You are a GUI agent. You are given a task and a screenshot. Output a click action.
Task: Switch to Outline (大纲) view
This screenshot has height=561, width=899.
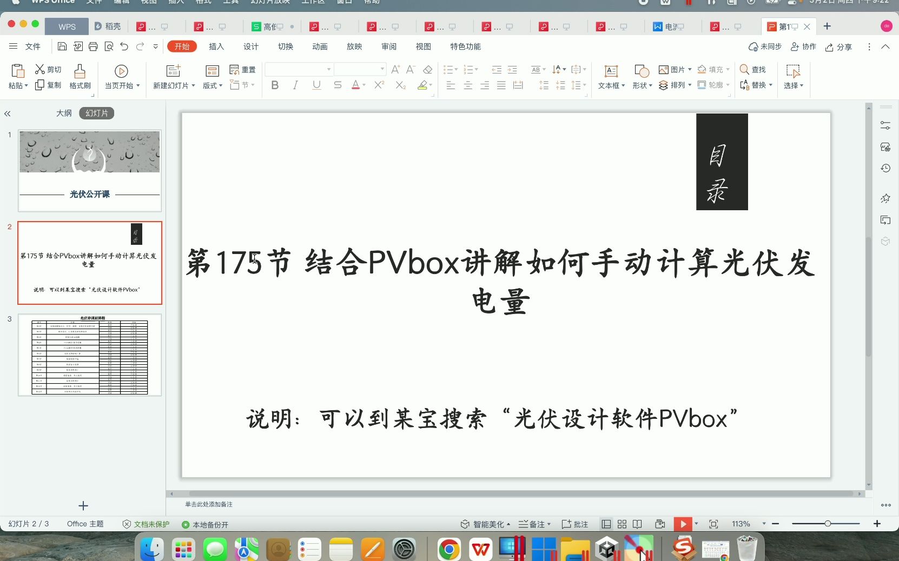(64, 113)
